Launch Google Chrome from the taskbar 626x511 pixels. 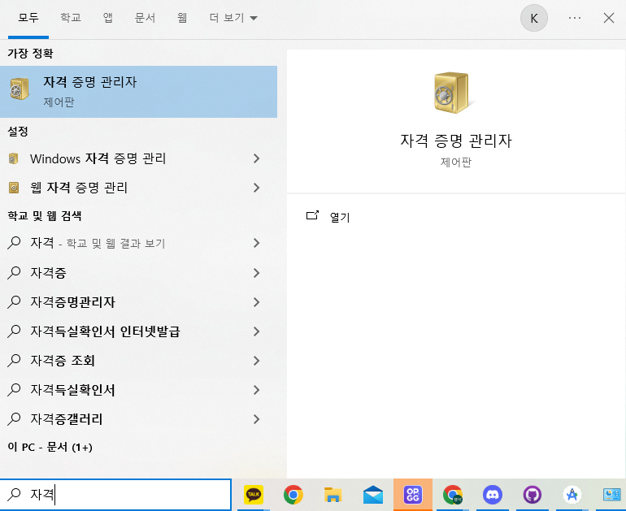(x=293, y=495)
